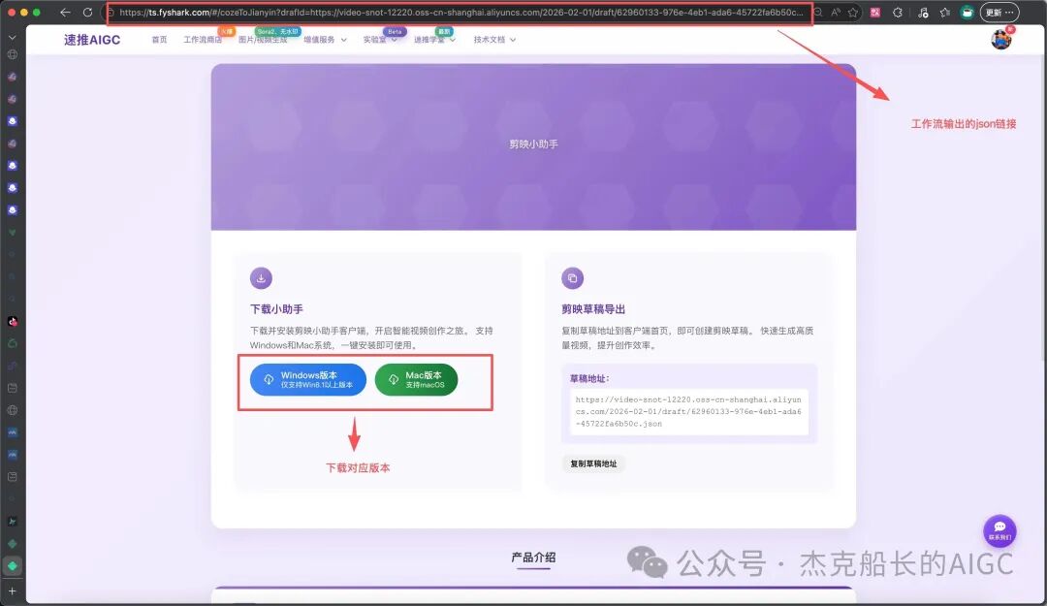Screen dimensions: 1047x606
Task: Click the URL address bar field
Action: pyautogui.click(x=460, y=12)
